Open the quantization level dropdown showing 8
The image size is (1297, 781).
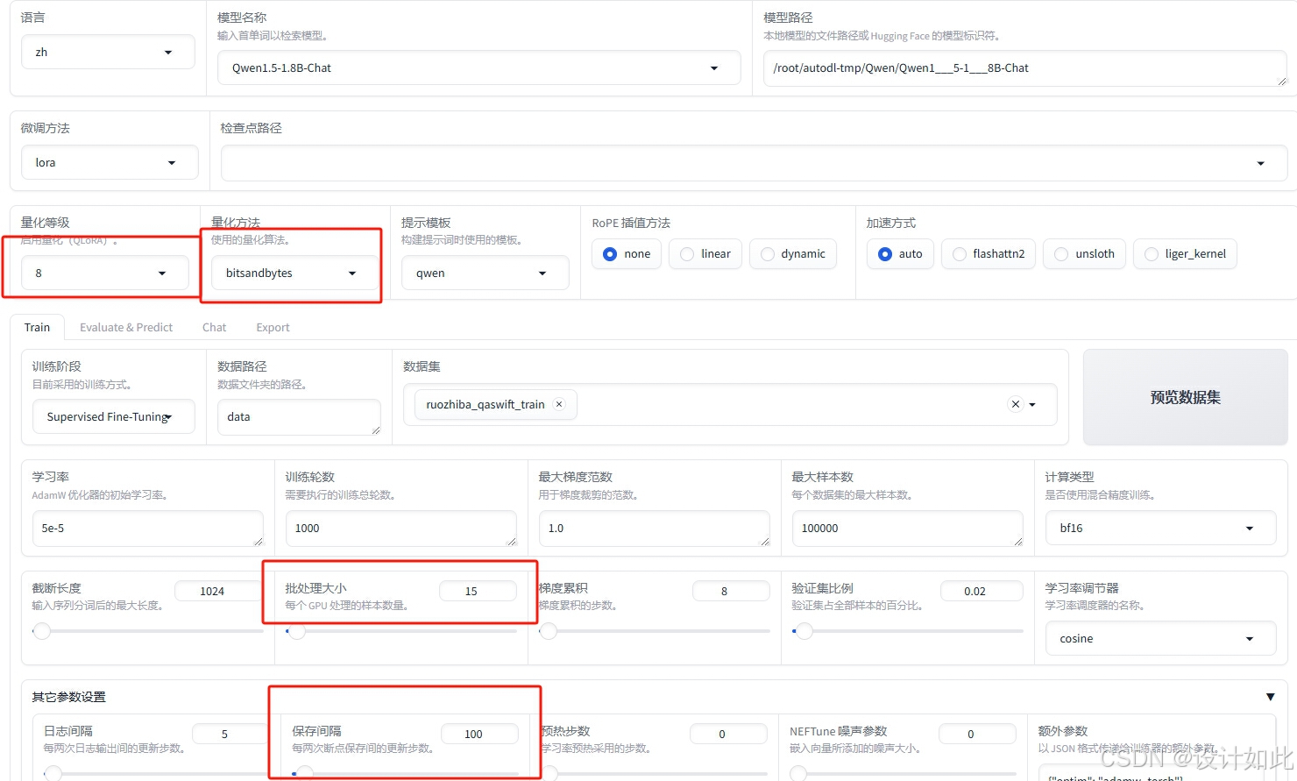tap(104, 273)
